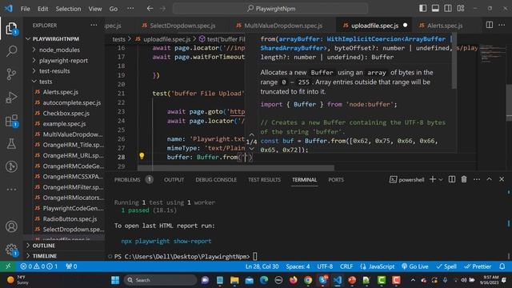Open the Extensions view
Screen dimensions: 512x288
click(11, 121)
